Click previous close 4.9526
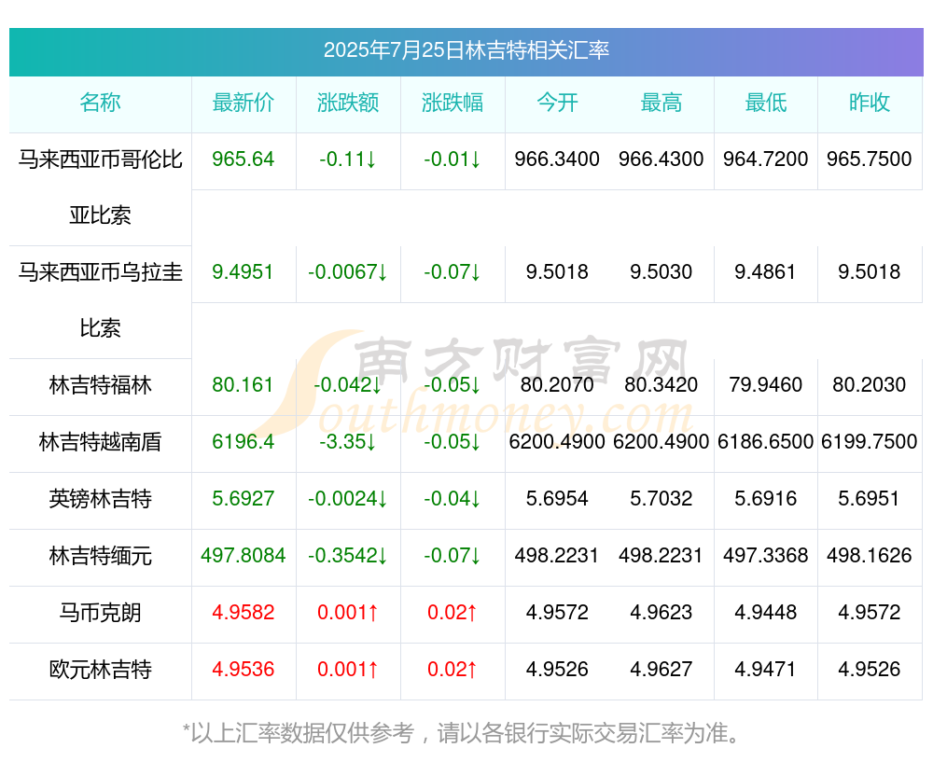This screenshot has width=933, height=762. pos(870,670)
